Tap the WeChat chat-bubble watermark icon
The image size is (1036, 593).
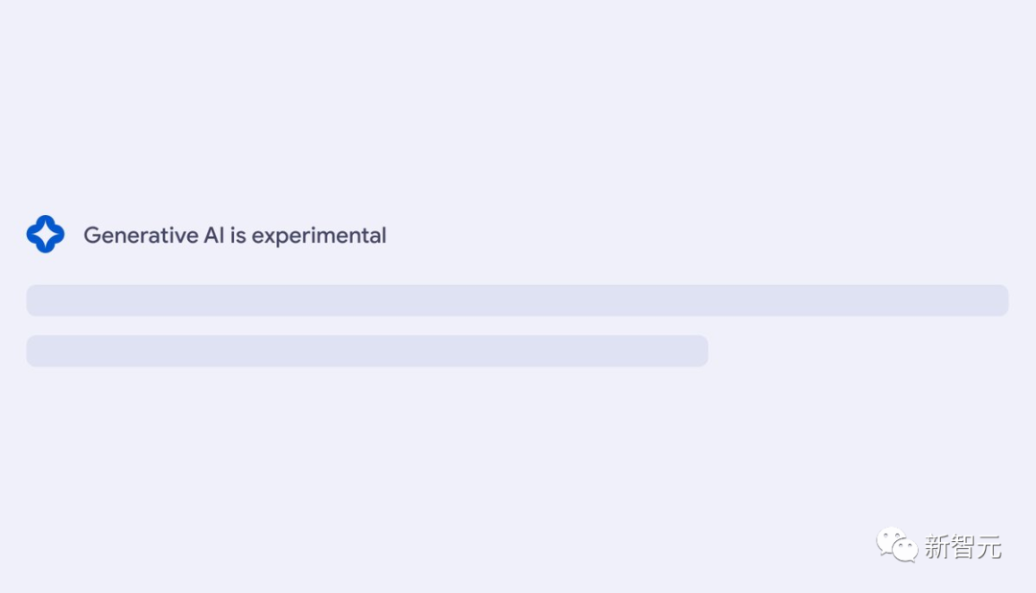896,546
